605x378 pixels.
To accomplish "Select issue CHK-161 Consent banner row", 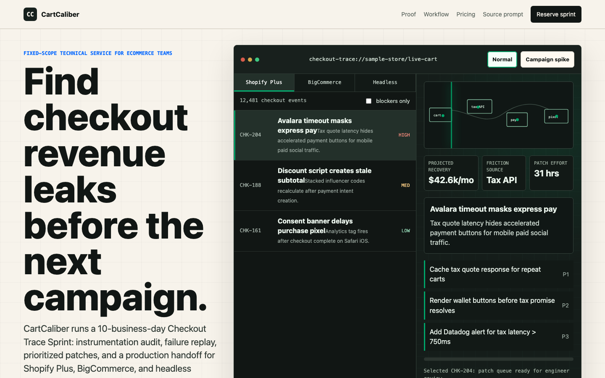I will pyautogui.click(x=325, y=231).
